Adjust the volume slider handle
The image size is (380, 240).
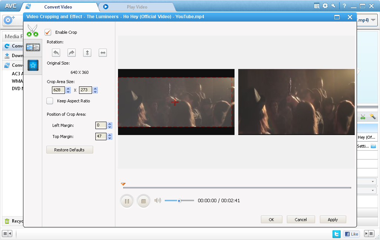coord(179,201)
